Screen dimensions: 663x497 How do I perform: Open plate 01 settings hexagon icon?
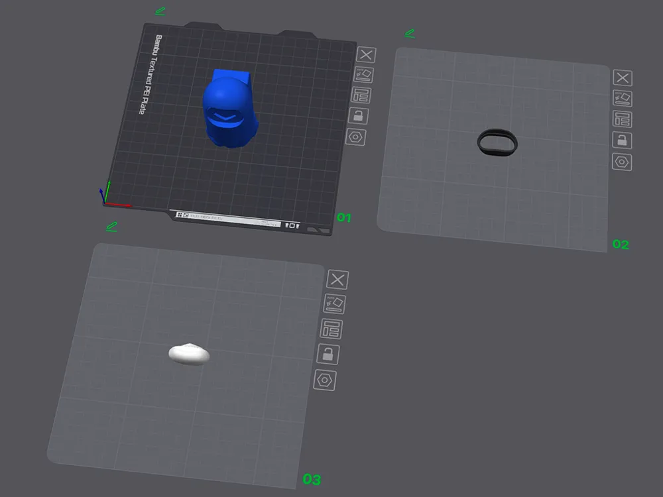point(355,137)
